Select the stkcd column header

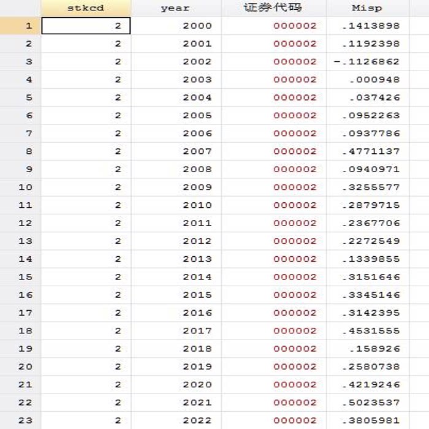[x=85, y=8]
